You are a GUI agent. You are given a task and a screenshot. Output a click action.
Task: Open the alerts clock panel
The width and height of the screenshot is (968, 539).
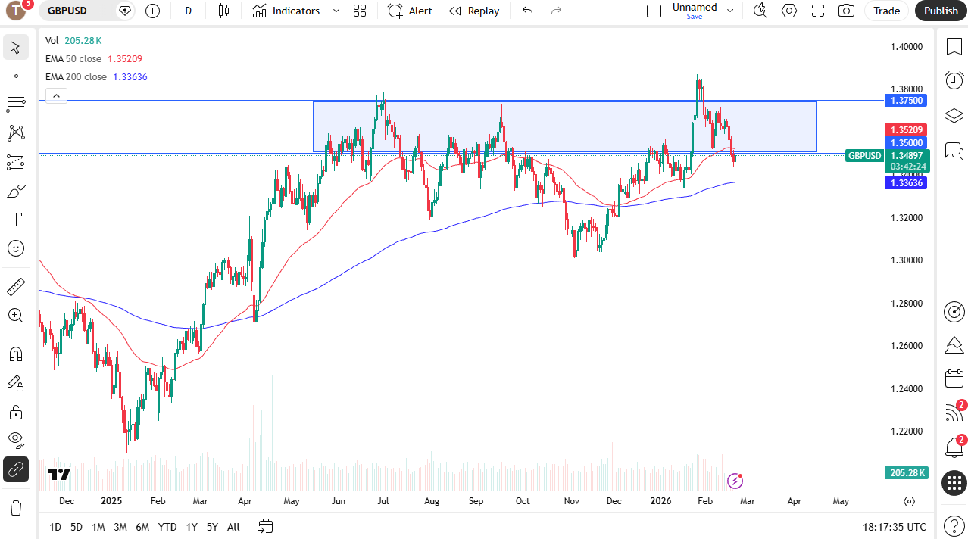point(954,80)
